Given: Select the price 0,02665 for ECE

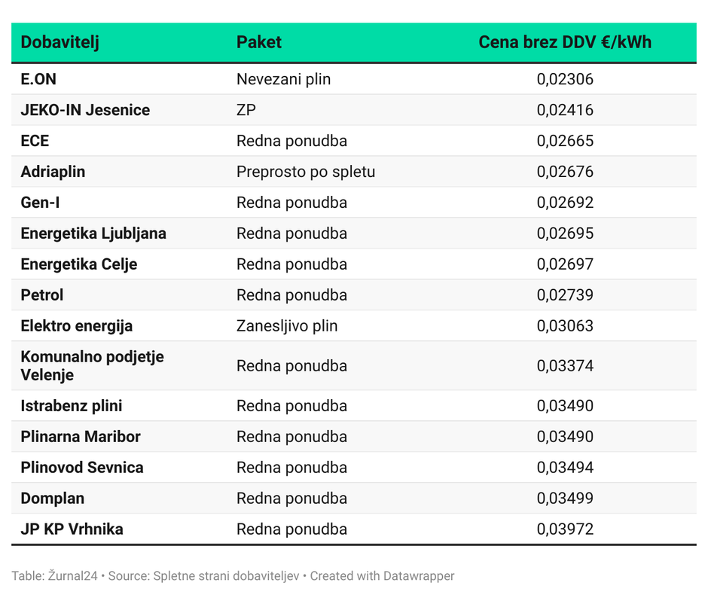Looking at the screenshot, I should (x=565, y=141).
